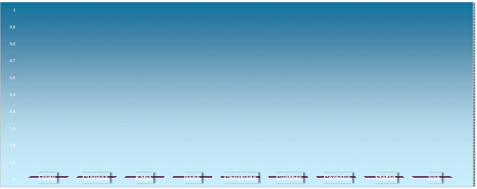Image resolution: width=477 pixels, height=189 pixels.
Task: Select the Günther axis label
Action: coord(288,177)
